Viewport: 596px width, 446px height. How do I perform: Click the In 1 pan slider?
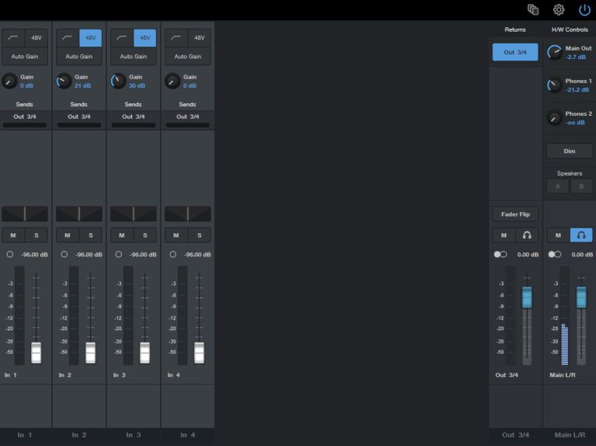(25, 214)
